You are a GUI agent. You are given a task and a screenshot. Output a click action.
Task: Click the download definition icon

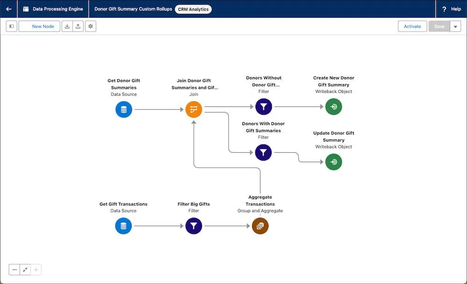(x=67, y=26)
